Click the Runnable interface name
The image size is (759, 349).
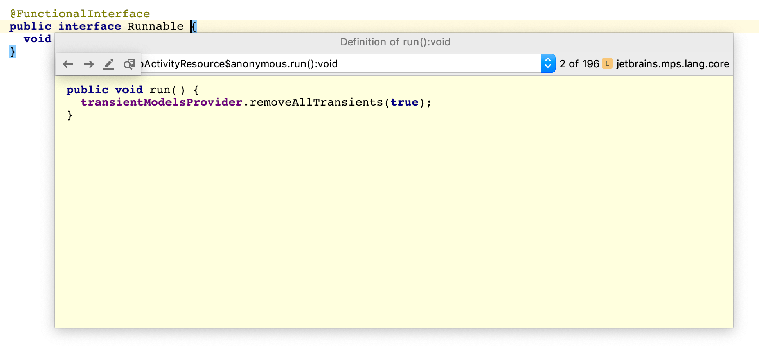click(x=155, y=26)
